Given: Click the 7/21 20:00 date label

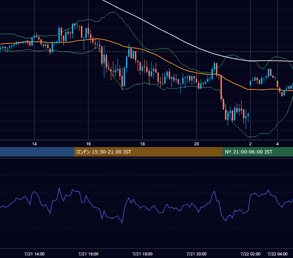Looking at the screenshot, I should coord(196,254).
